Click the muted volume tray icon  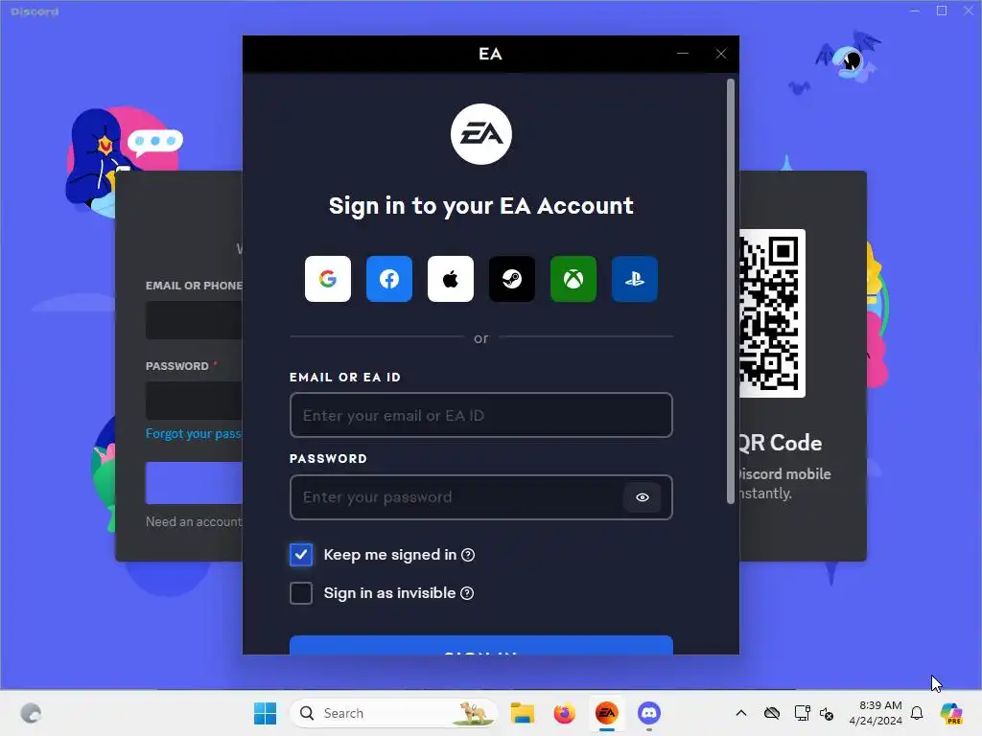[x=827, y=713]
